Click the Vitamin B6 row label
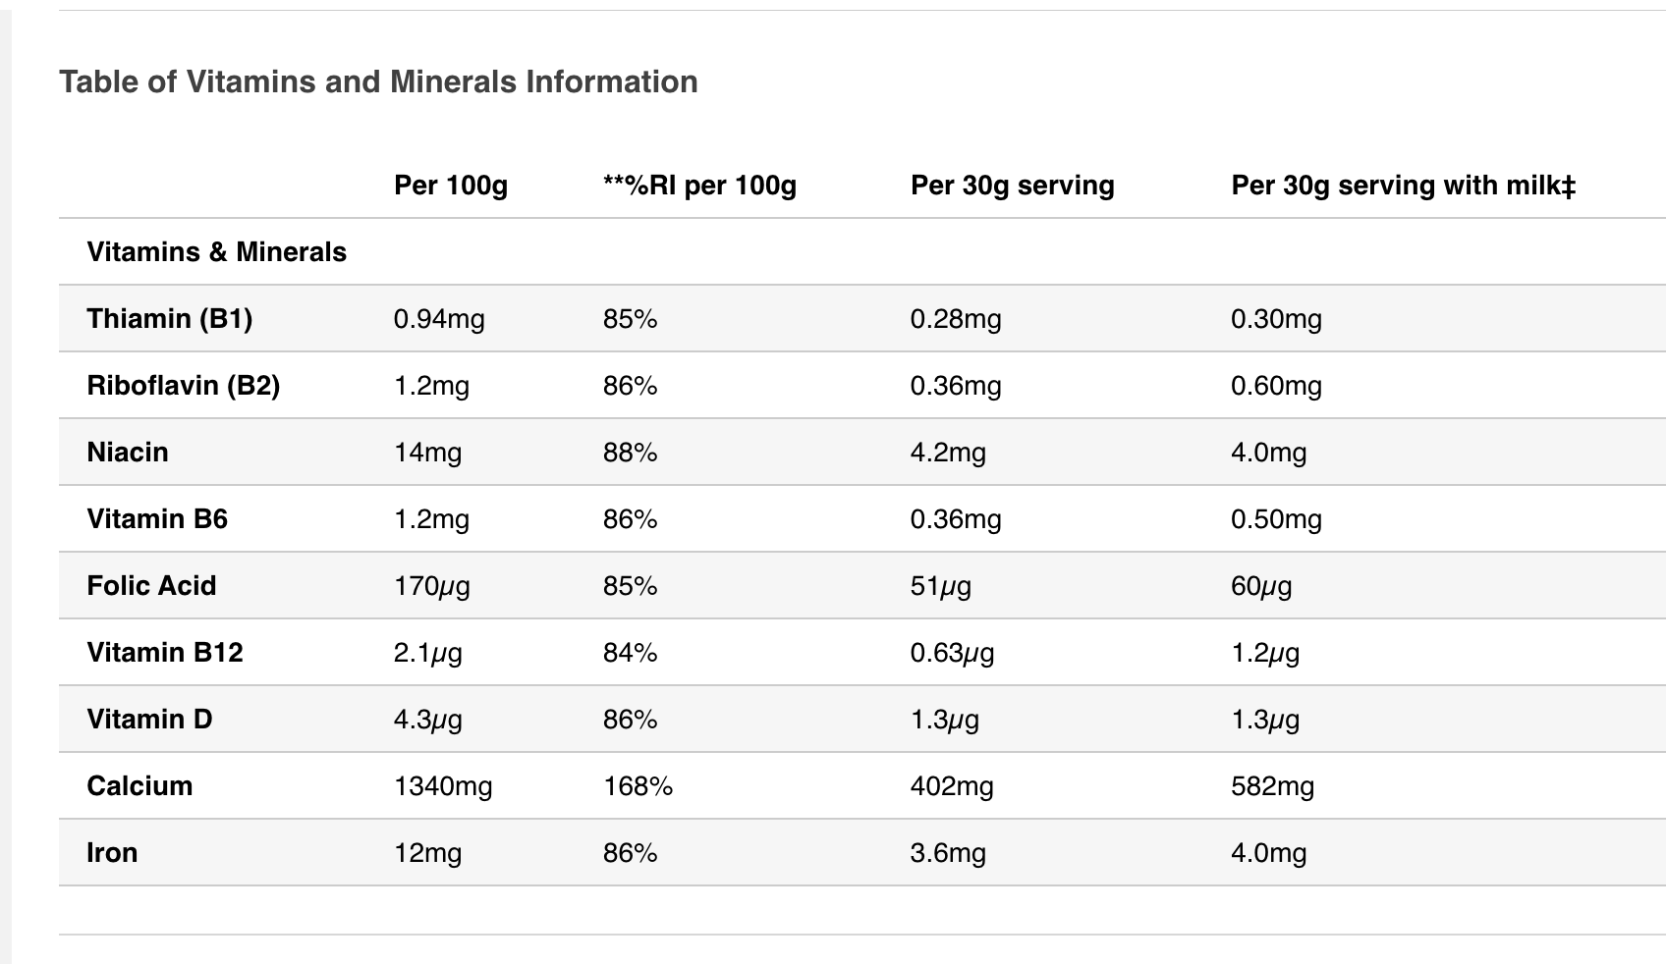 pyautogui.click(x=157, y=519)
